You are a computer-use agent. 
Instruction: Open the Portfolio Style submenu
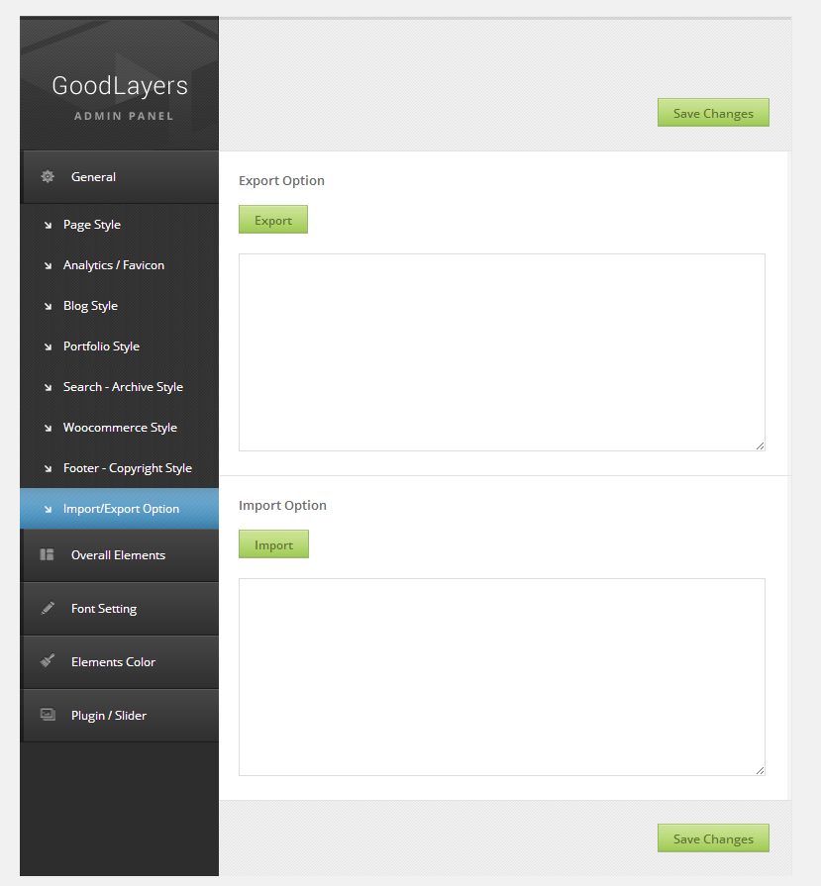click(x=101, y=346)
